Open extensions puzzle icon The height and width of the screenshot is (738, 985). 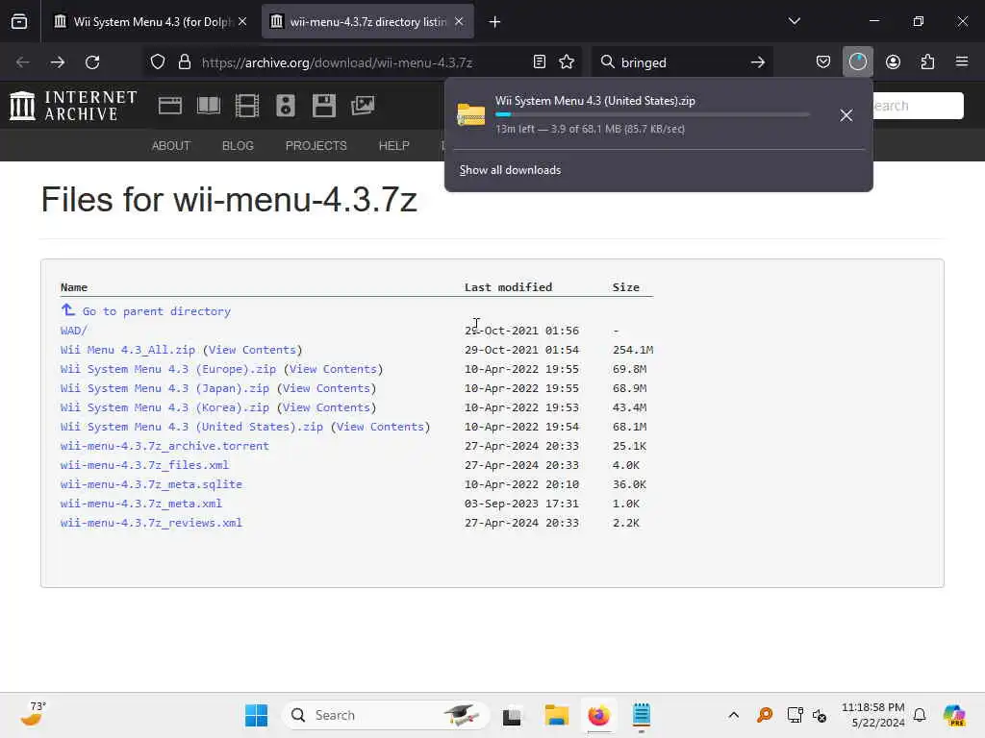pos(927,61)
